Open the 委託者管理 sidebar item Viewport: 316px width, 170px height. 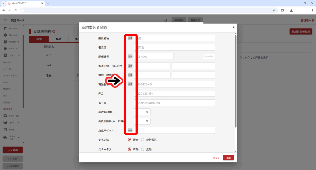click(x=8, y=109)
